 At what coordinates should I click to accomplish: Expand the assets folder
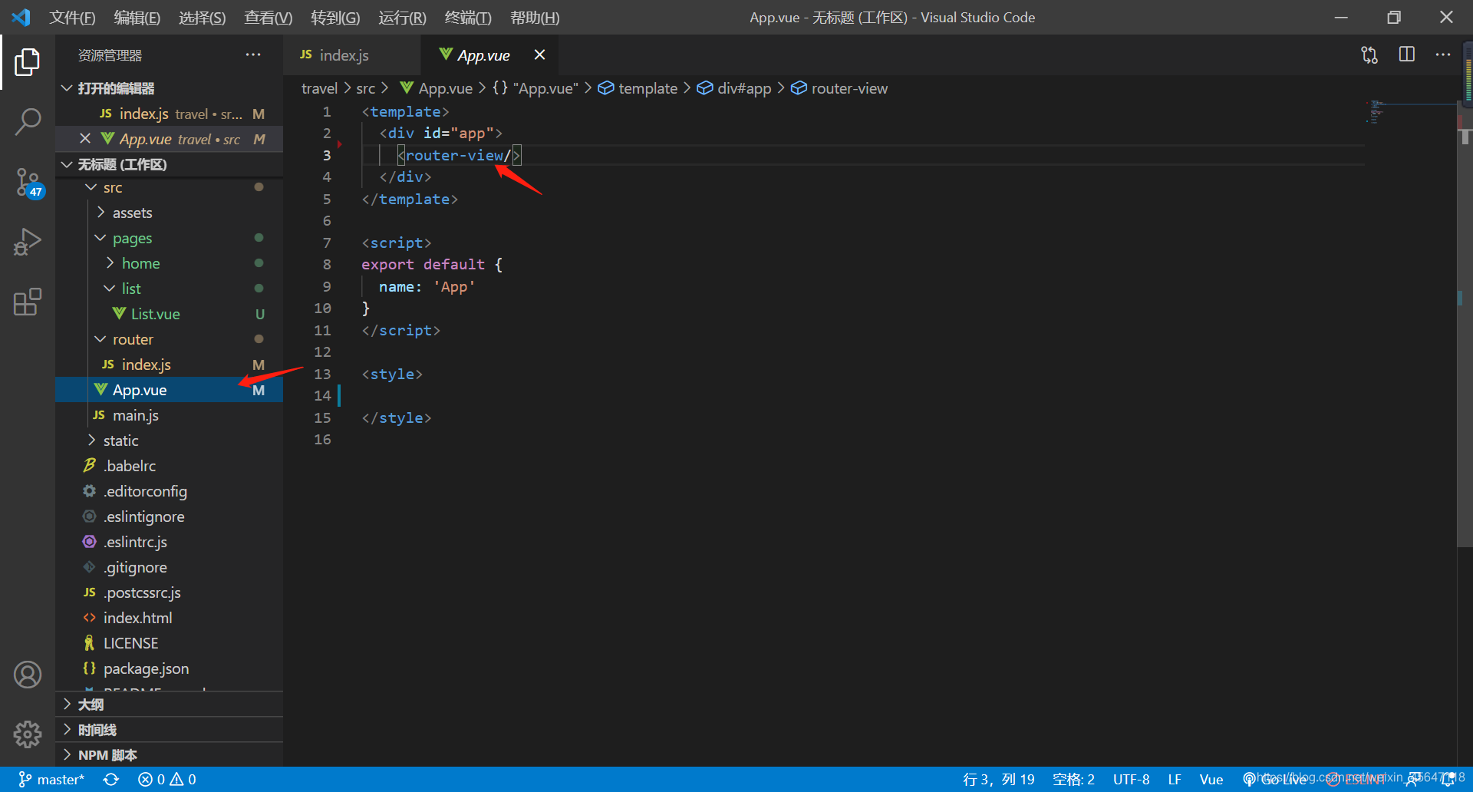tap(169, 213)
